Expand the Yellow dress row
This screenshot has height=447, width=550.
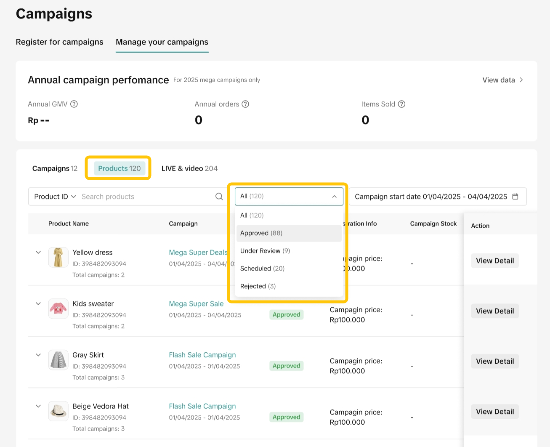point(38,253)
